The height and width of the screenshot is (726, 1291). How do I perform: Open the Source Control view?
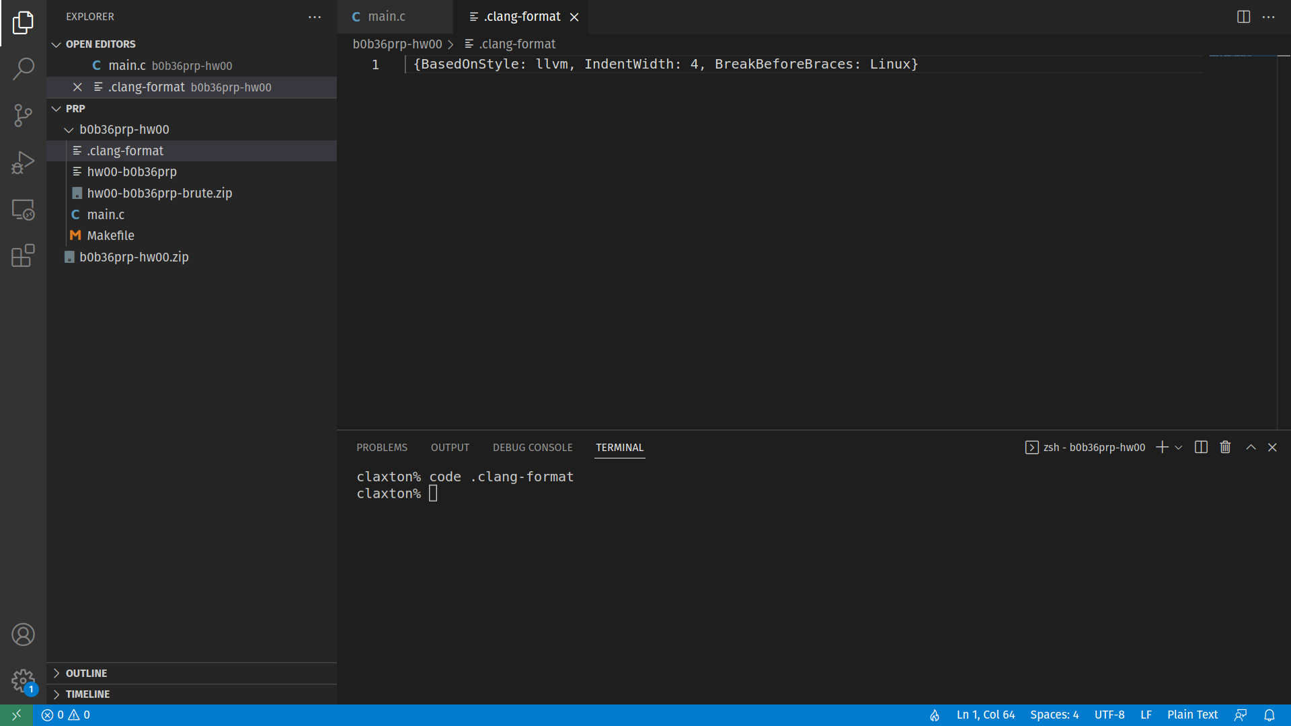tap(23, 115)
